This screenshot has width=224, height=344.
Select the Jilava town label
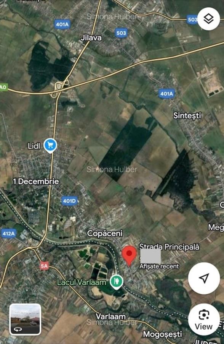pyautogui.click(x=91, y=38)
